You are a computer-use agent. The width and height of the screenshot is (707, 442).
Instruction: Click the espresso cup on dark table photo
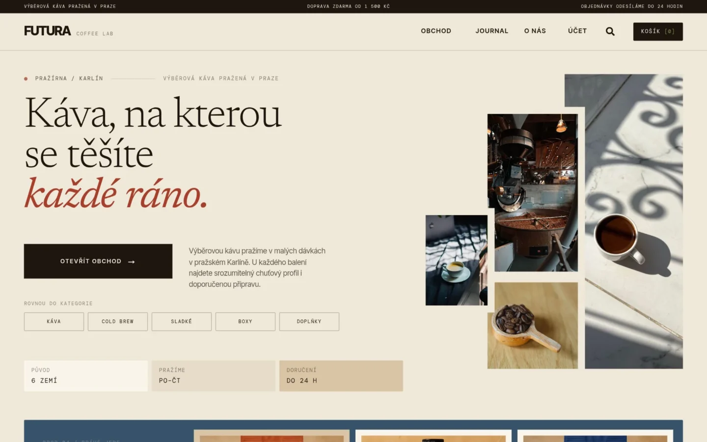tap(457, 260)
